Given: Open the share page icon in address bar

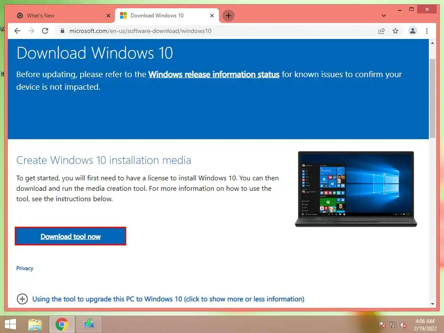Looking at the screenshot, I should coord(382,31).
